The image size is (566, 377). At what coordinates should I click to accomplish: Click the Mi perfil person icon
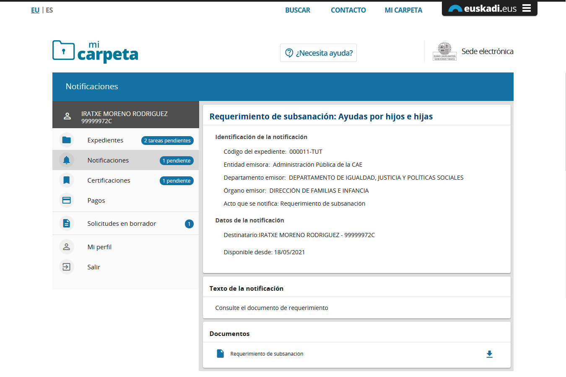(66, 247)
